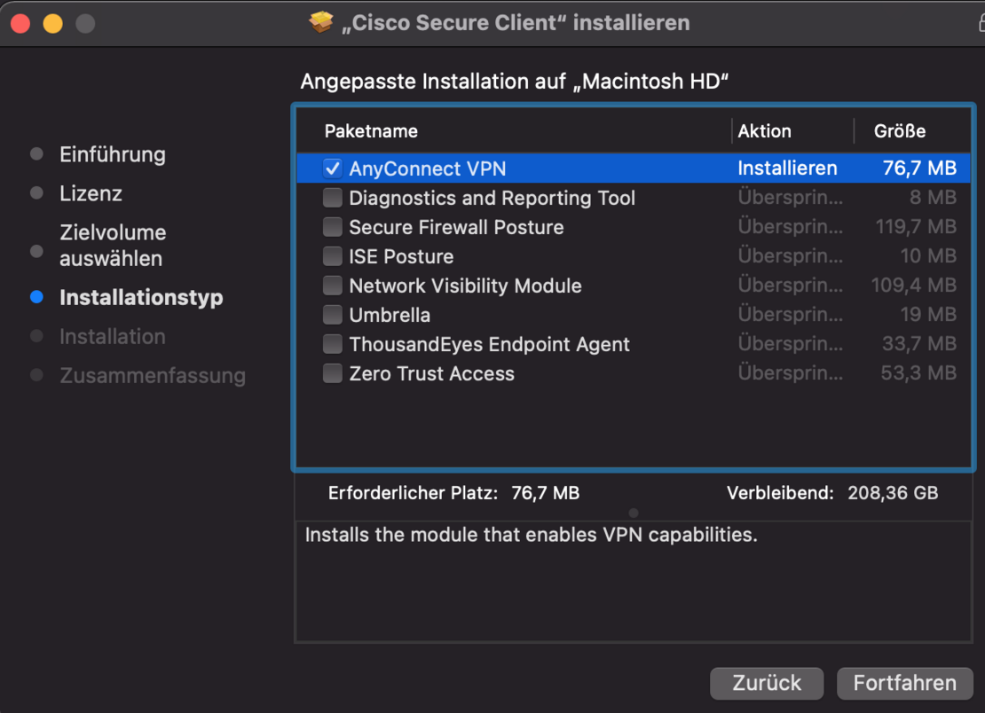This screenshot has width=985, height=713.
Task: Select the AnyConnect VPN package row
Action: (532, 168)
